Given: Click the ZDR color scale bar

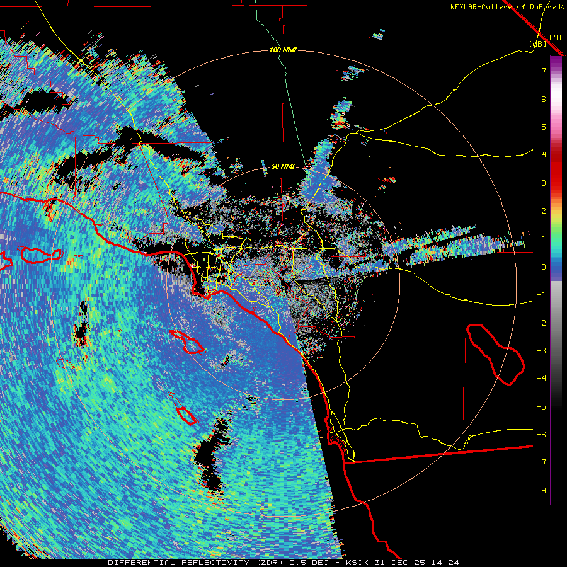Looking at the screenshot, I should pyautogui.click(x=556, y=280).
